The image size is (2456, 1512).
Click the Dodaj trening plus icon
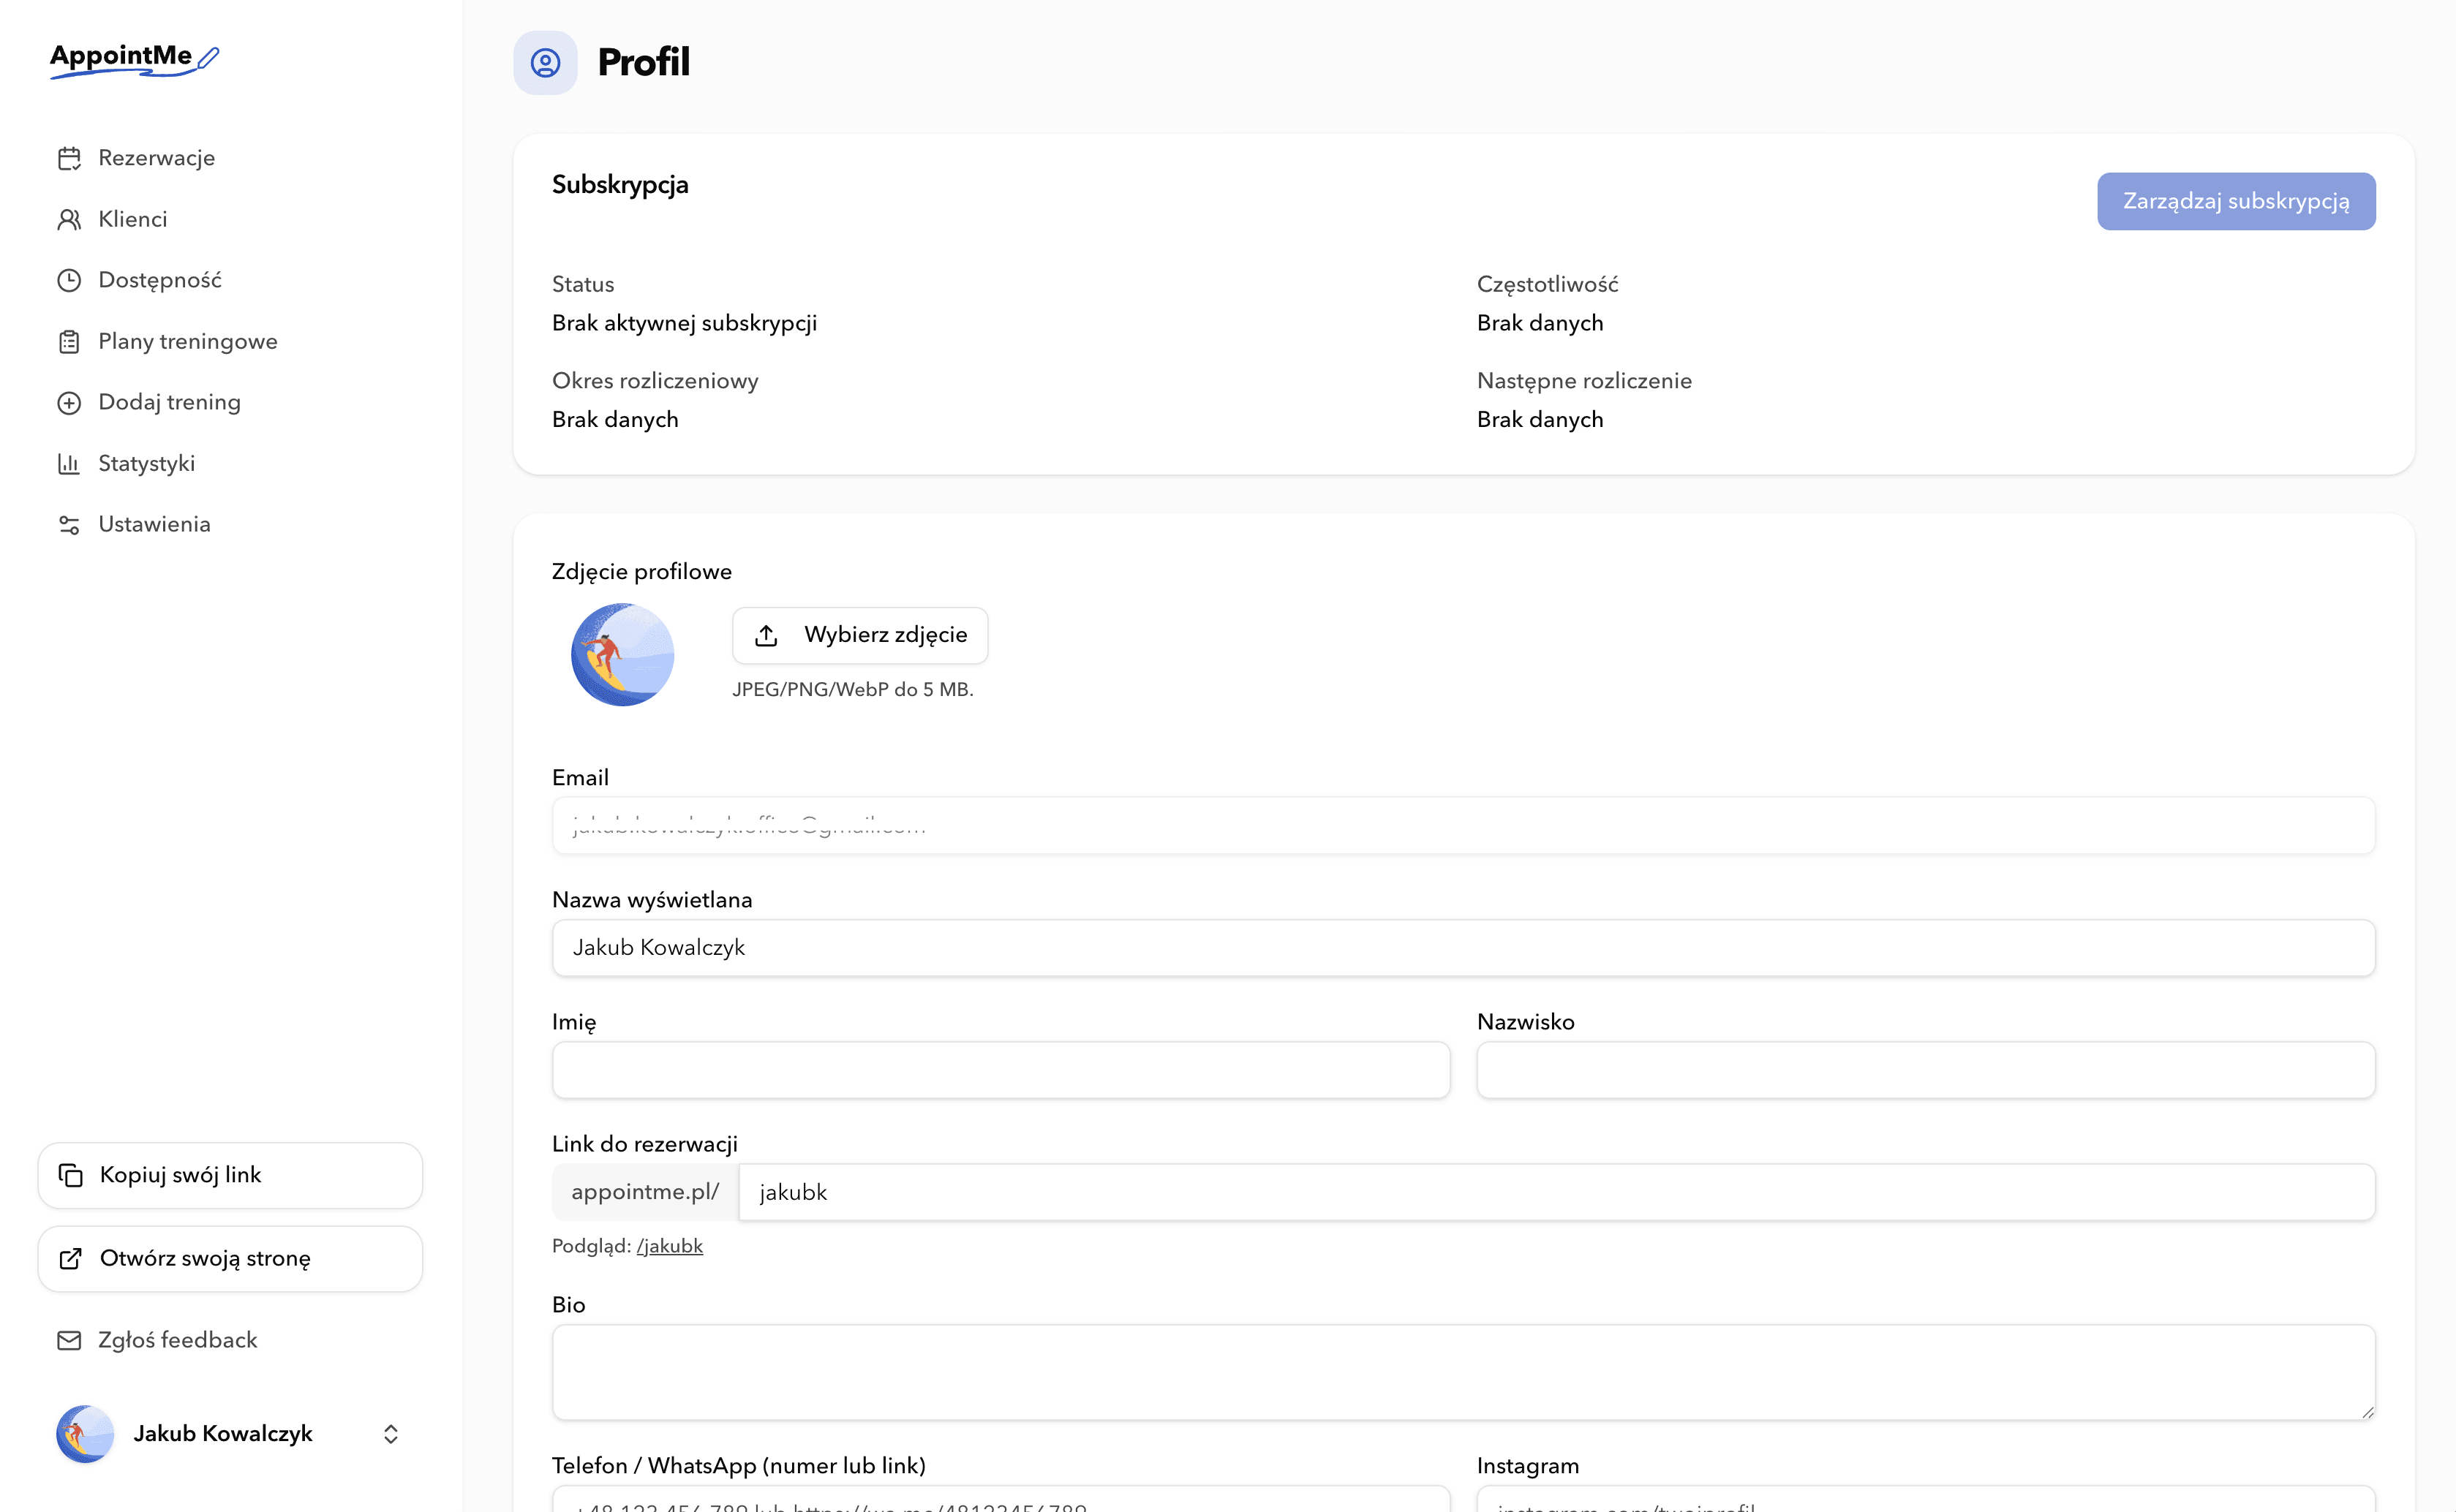pyautogui.click(x=69, y=402)
